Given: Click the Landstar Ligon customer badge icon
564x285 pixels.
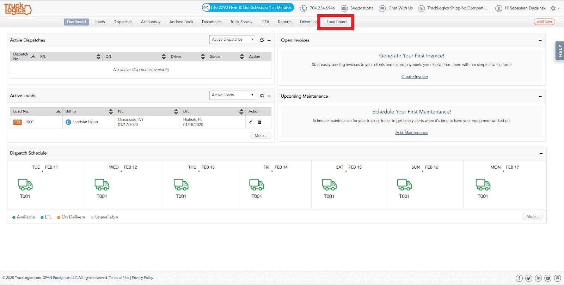Looking at the screenshot, I should click(68, 122).
